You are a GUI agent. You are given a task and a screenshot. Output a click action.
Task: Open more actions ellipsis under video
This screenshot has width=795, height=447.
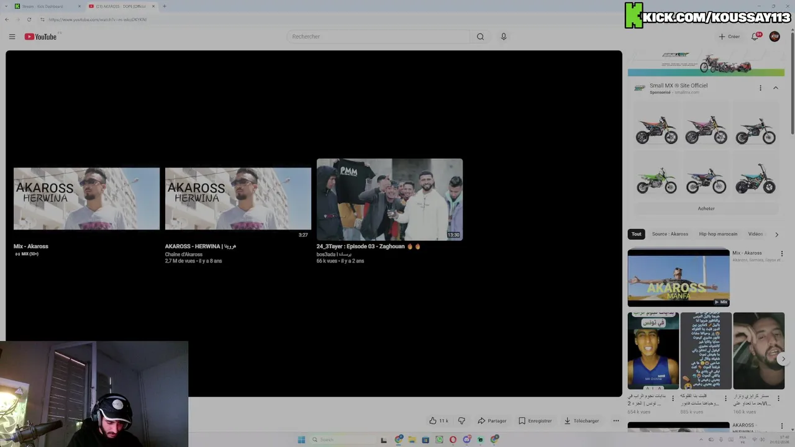click(616, 421)
